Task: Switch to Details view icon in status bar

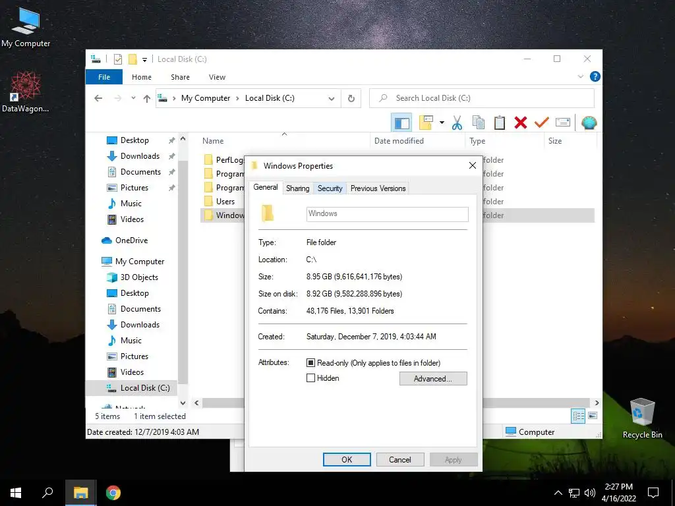Action: click(578, 416)
